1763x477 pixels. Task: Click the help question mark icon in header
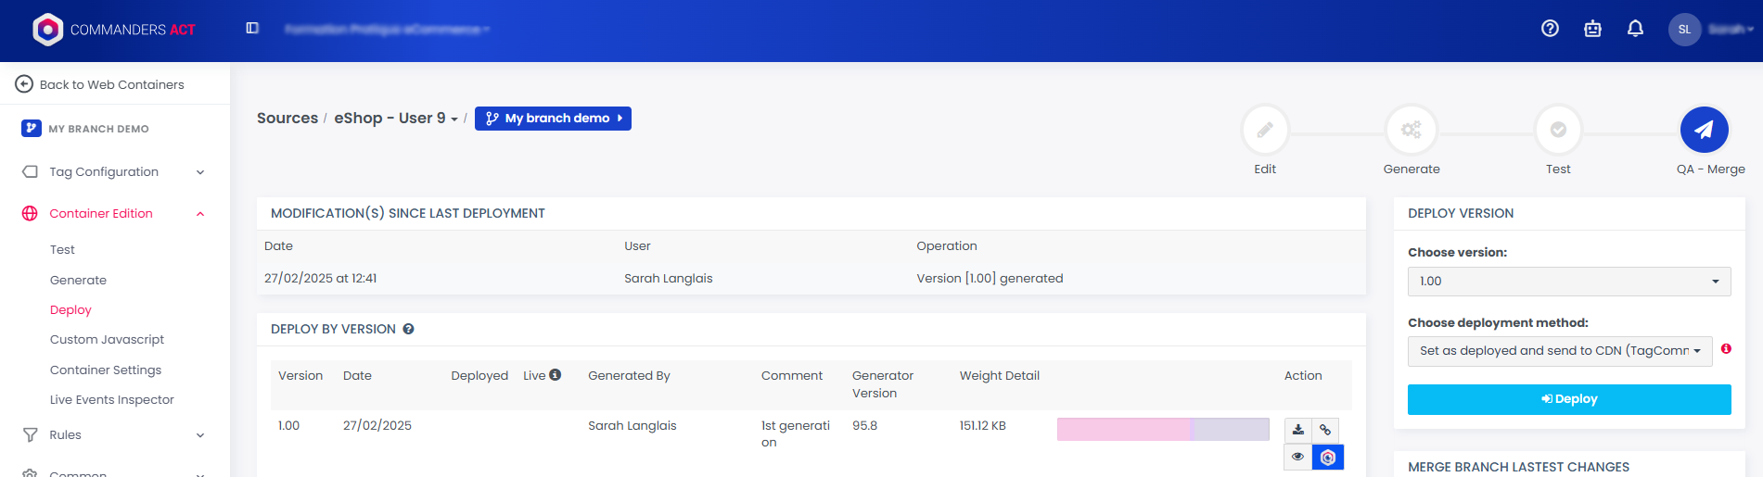[1550, 29]
